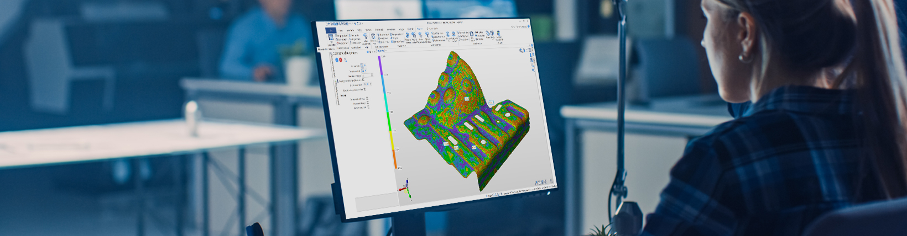This screenshot has width=907, height=236.
Task: Open the blue File tab in ribbon
Action: [x=330, y=30]
